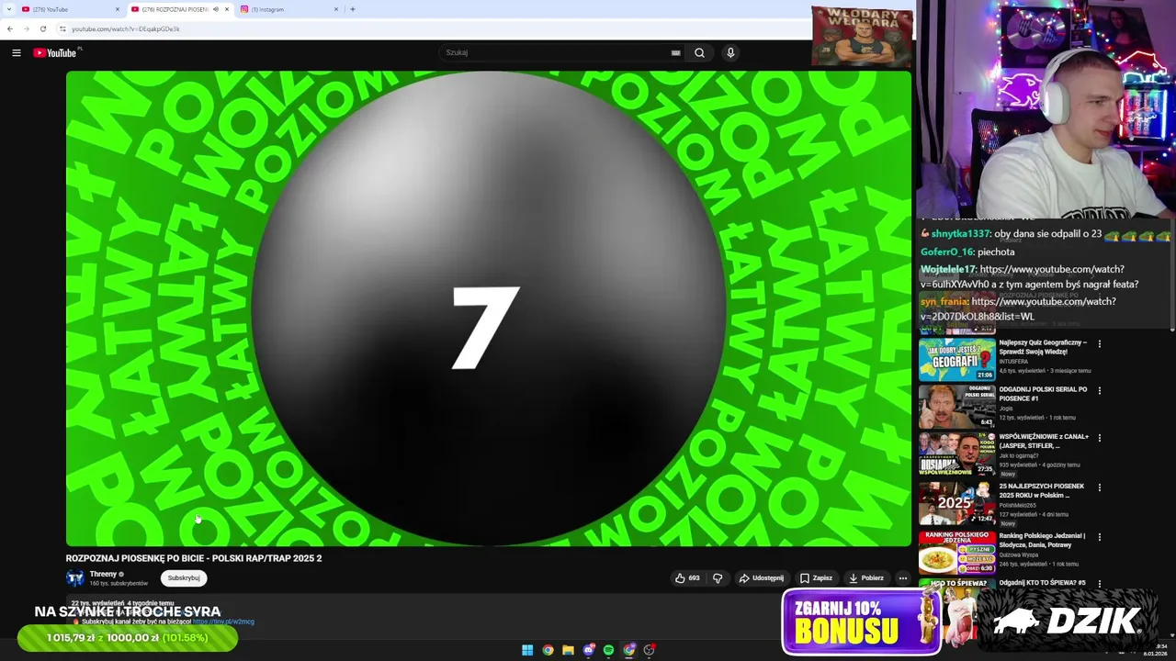Open video title Odgadnij KTO TO ŚPIEWA? #5
The image size is (1176, 661).
tap(1042, 583)
